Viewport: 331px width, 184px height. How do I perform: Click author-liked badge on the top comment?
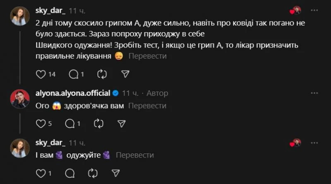tap(296, 10)
